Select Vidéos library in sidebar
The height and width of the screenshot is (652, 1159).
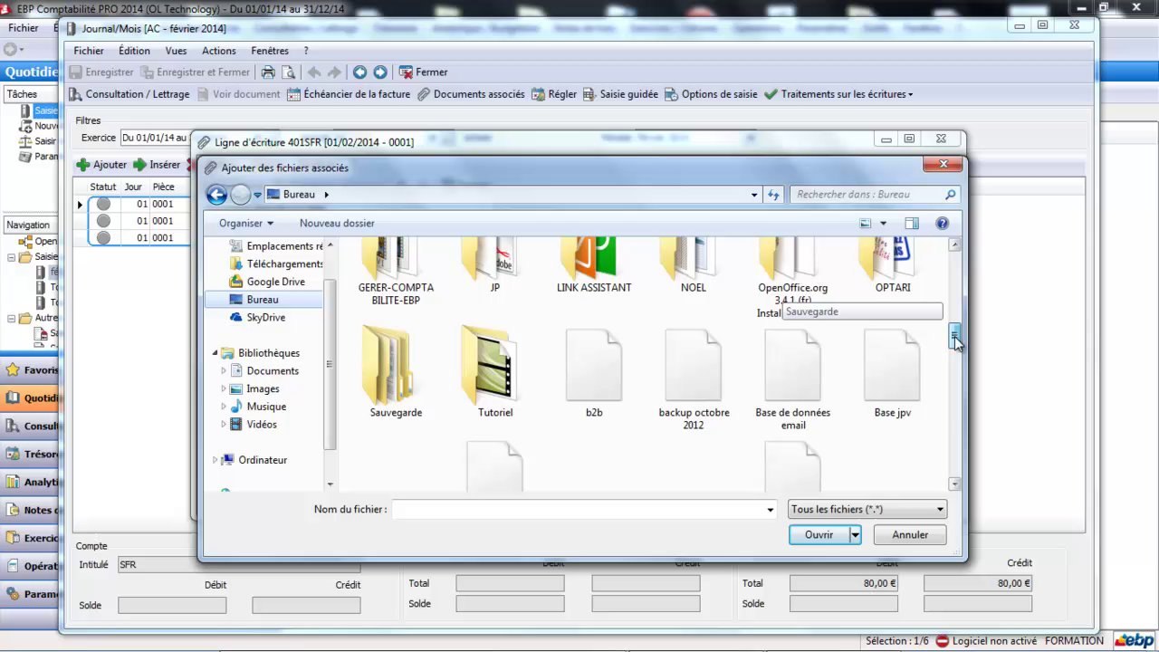pyautogui.click(x=253, y=424)
